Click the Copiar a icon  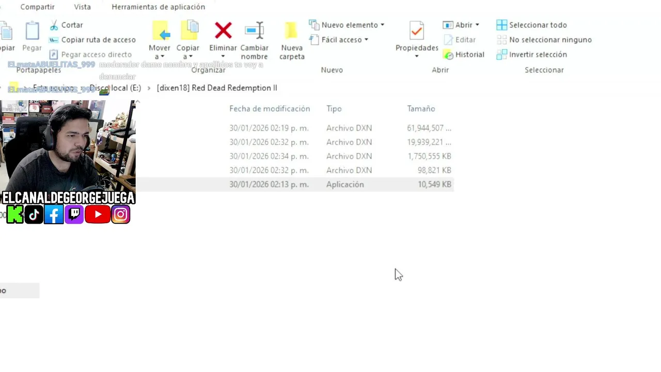(x=189, y=30)
